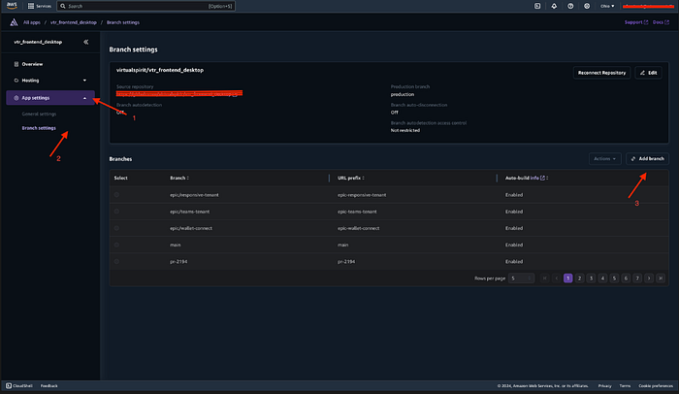Go to page 1
Screen dimensions: 679x394
(x=567, y=279)
